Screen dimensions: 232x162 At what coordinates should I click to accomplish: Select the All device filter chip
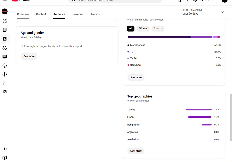click(131, 28)
